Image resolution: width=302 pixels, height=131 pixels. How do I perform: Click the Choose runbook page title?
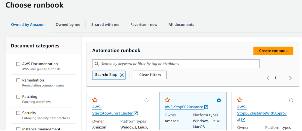coord(34,5)
